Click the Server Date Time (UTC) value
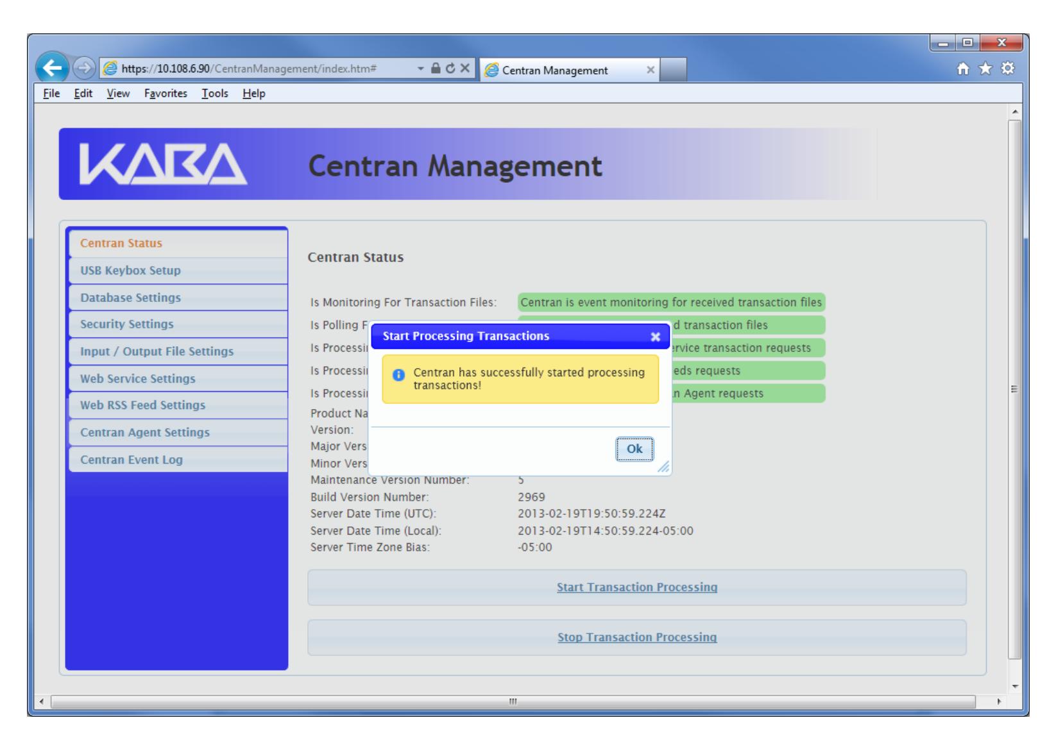The width and height of the screenshot is (1047, 736). coord(592,514)
